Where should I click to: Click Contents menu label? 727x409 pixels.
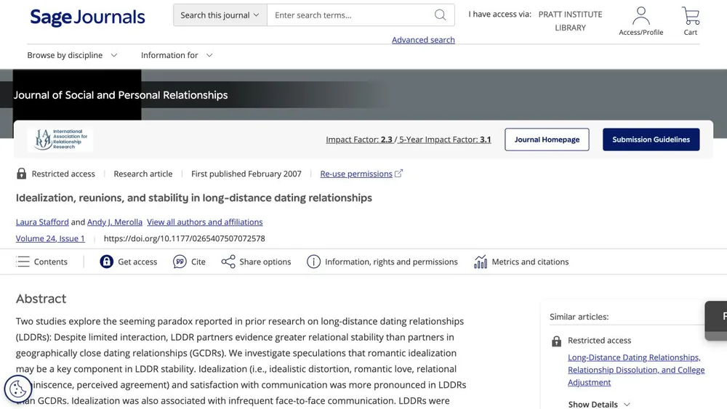click(51, 262)
